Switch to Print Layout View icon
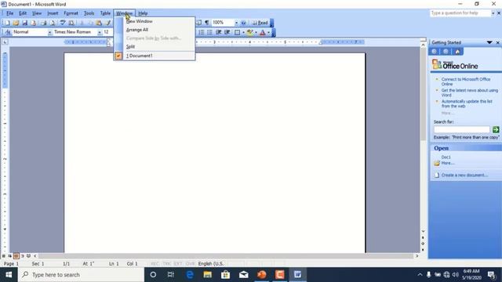 [x=16, y=256]
